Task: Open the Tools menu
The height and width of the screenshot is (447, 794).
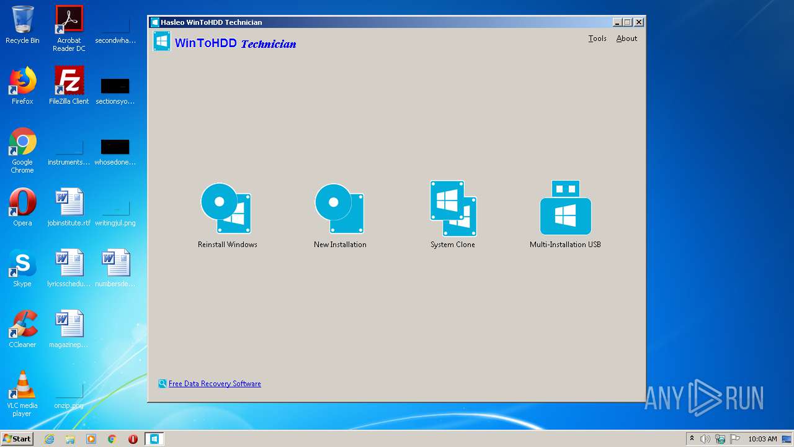Action: point(597,38)
